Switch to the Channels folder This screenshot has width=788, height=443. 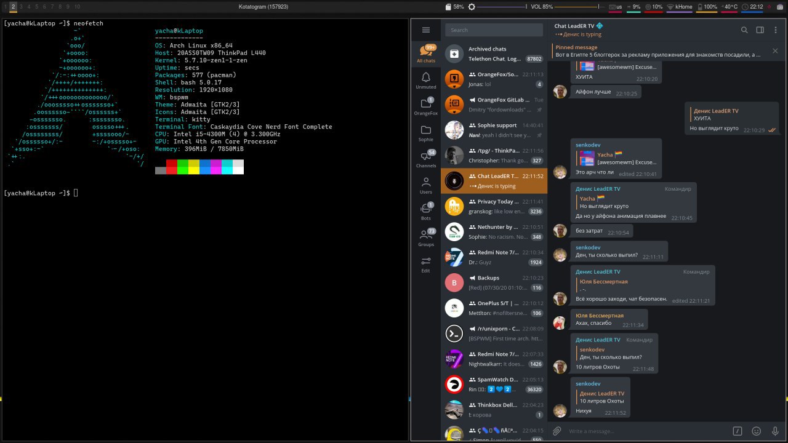tap(425, 158)
